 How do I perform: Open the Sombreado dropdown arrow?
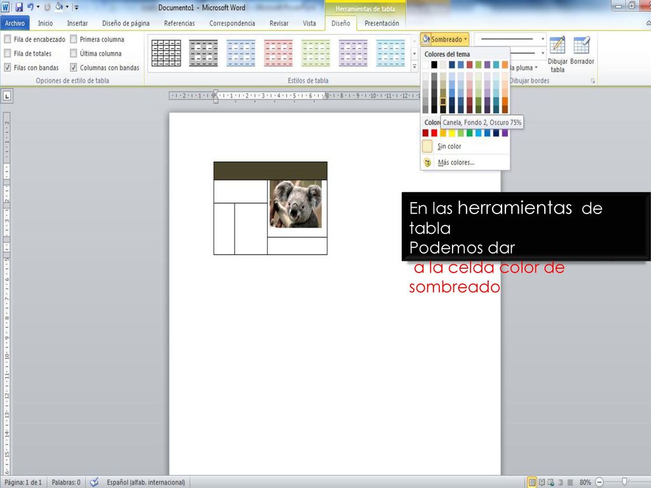click(x=465, y=39)
